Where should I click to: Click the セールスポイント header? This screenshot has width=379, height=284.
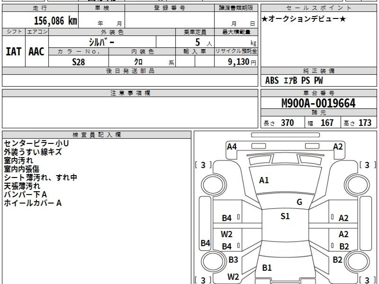click(319, 8)
